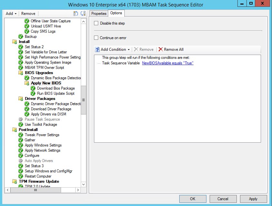Click the green check icon of Offline User State Capture
This screenshot has width=272, height=206.
tap(27, 21)
